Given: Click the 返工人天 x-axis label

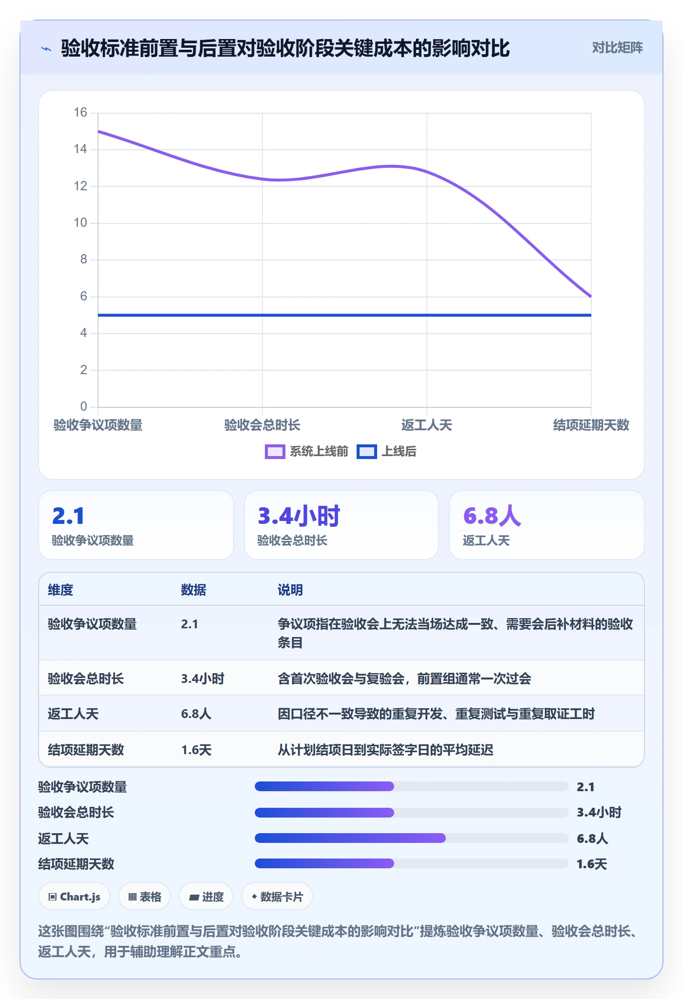Looking at the screenshot, I should [427, 425].
